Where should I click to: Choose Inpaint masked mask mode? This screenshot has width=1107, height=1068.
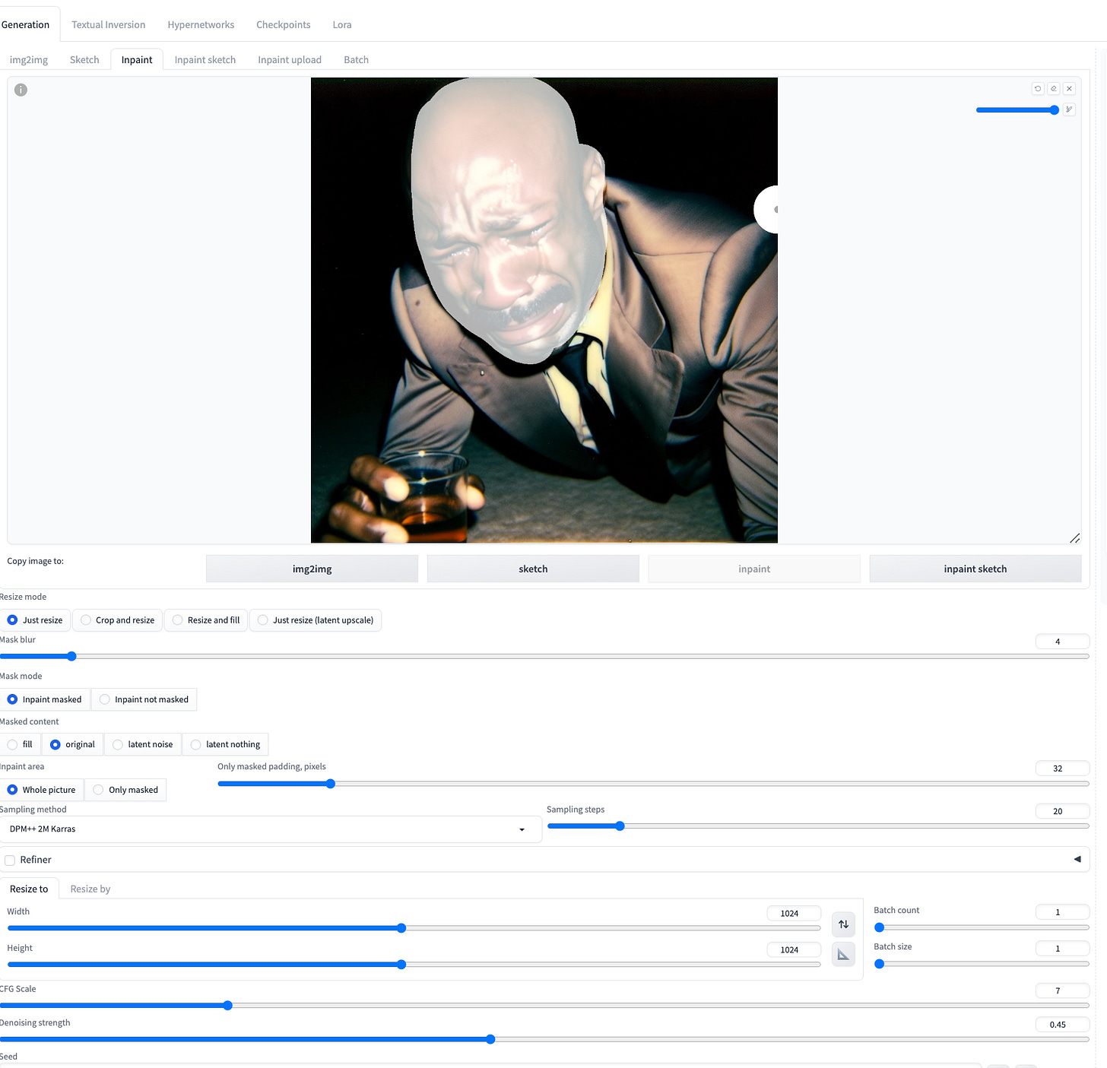pyautogui.click(x=44, y=699)
